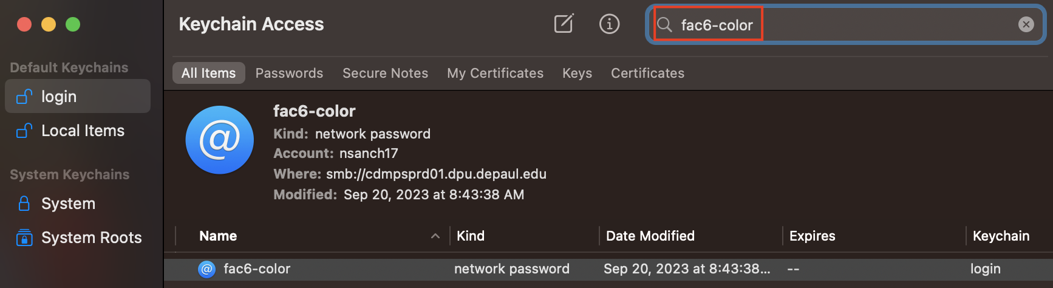Screen dimensions: 1053x288
Task: Toggle the Name column sort arrow
Action: 435,236
